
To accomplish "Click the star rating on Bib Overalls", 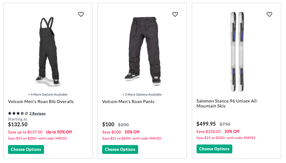I will pyautogui.click(x=18, y=113).
